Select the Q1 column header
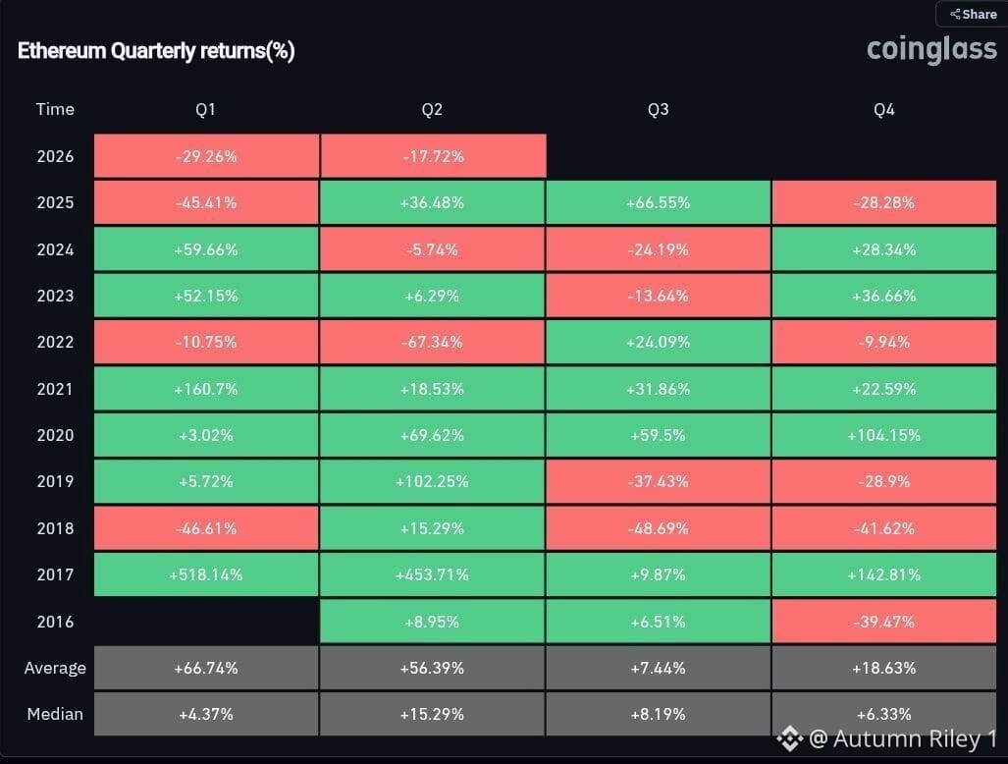The height and width of the screenshot is (764, 1008). click(x=206, y=109)
